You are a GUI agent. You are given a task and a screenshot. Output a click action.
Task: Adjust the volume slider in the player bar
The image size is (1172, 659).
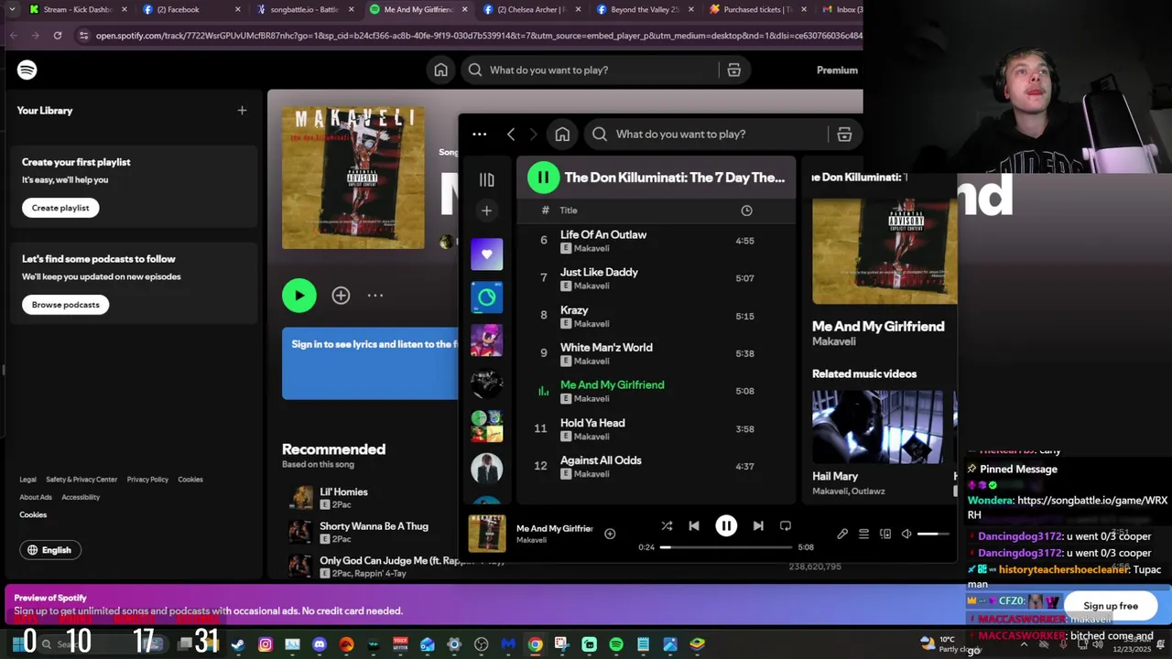933,534
